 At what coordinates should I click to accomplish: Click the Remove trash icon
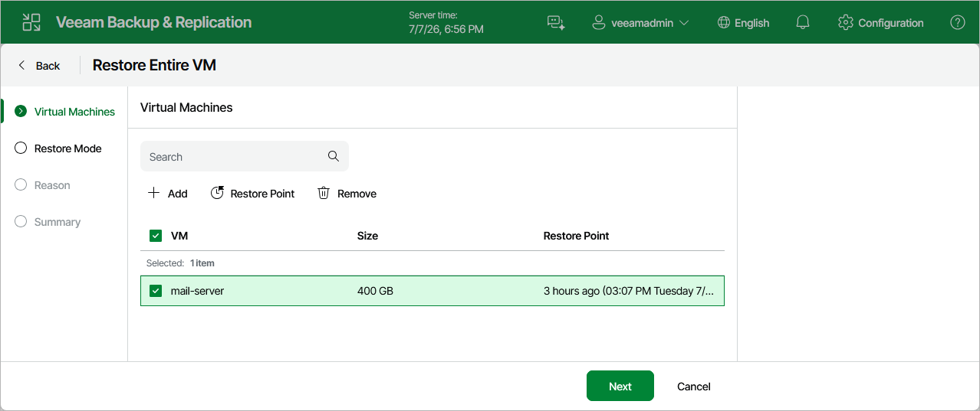coord(324,193)
